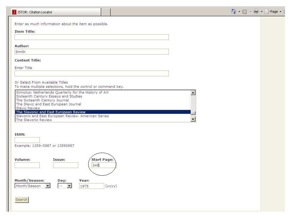Select The Sixteenth Century Journal entry
This screenshot has height=218, width=291.
click(103, 100)
